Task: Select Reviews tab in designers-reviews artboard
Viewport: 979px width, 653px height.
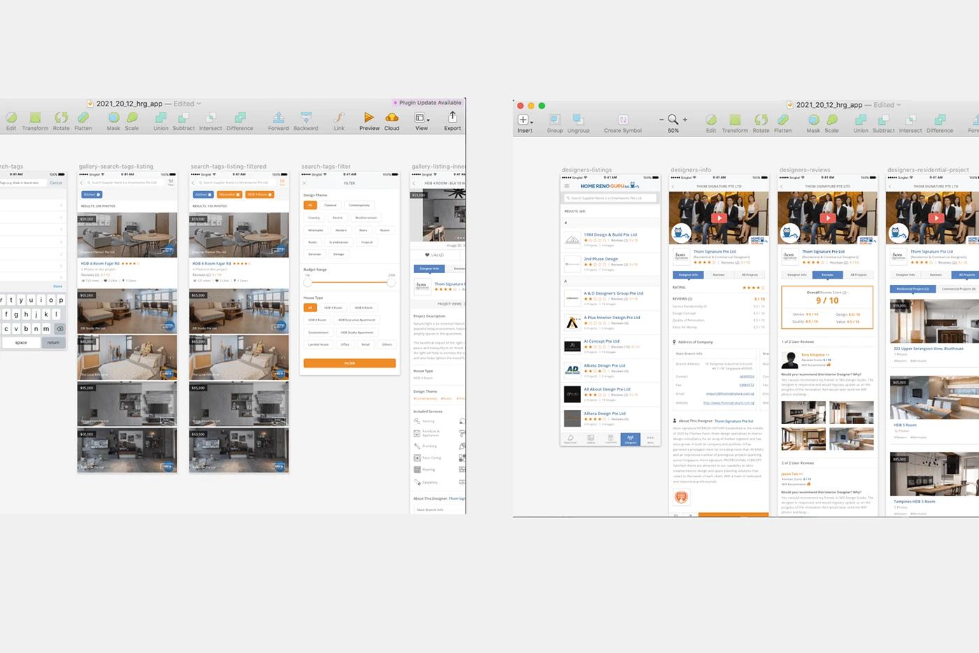Action: coord(827,274)
